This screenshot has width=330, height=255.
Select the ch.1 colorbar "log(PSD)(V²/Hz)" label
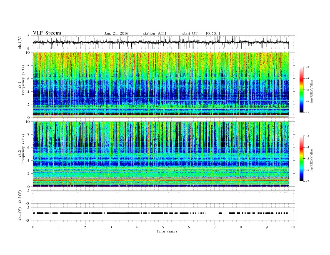[312, 92]
